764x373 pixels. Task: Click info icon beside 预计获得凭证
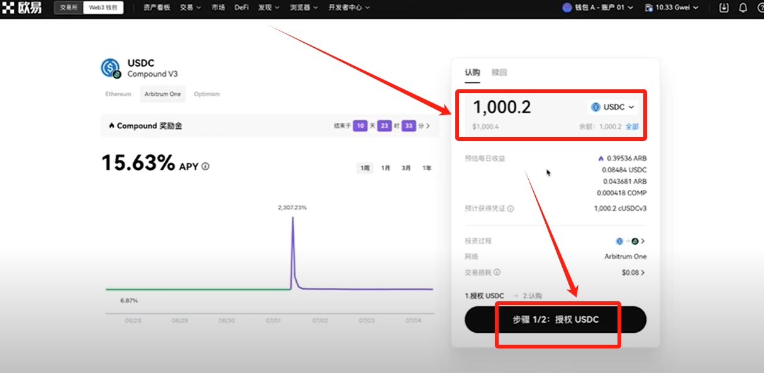tap(511, 208)
